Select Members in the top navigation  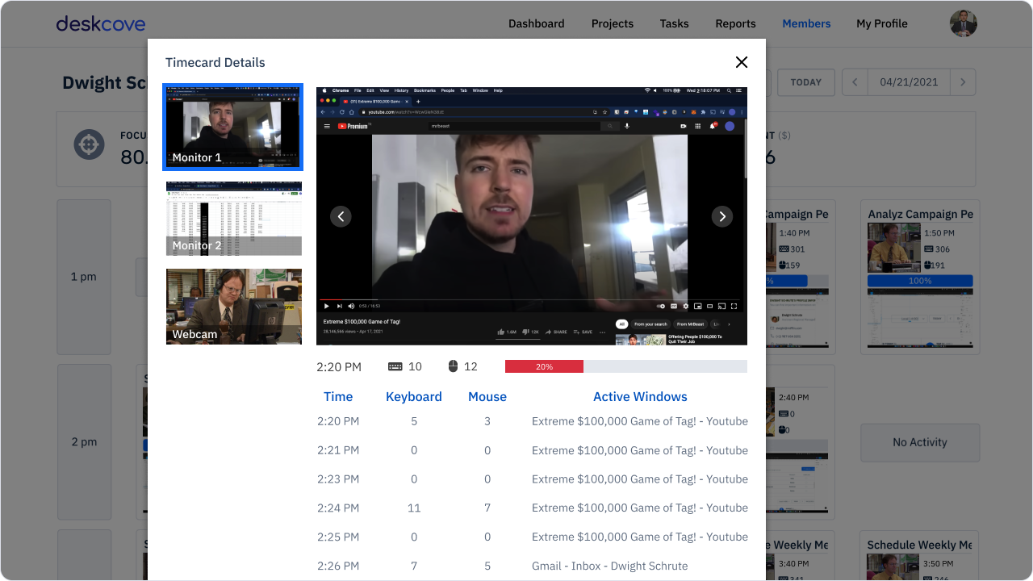pos(806,23)
